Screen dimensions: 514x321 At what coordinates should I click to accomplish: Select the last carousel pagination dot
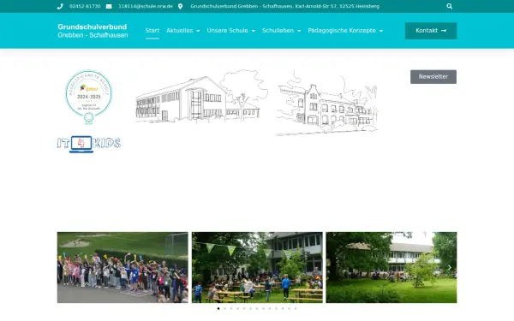(x=296, y=308)
